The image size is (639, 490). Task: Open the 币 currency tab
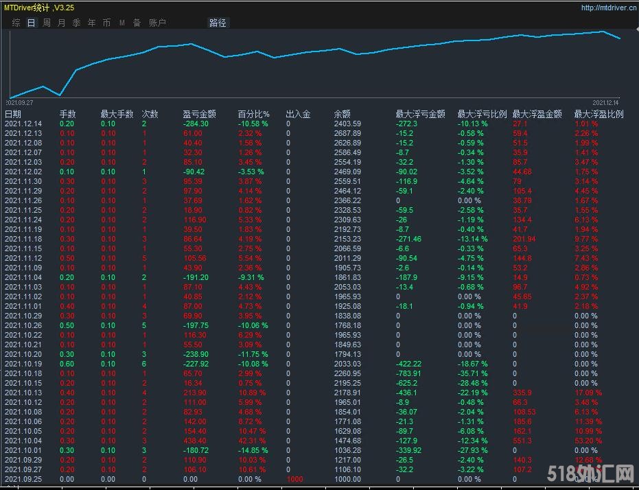(x=106, y=23)
